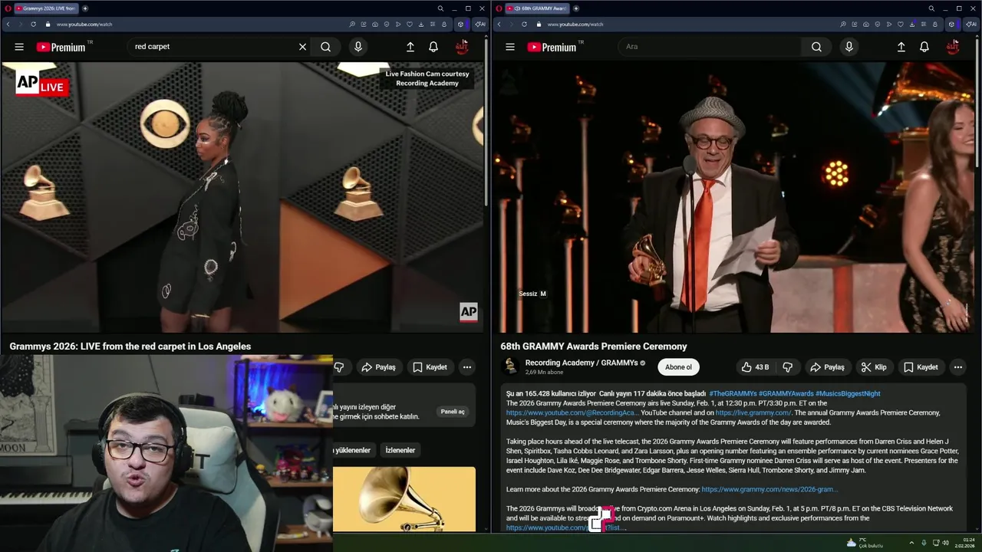Screen dimensions: 982x552
Task: Save the Premiere Ceremony video with Kaydet
Action: [921, 367]
